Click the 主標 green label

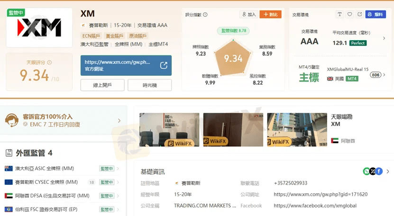coord(309,77)
